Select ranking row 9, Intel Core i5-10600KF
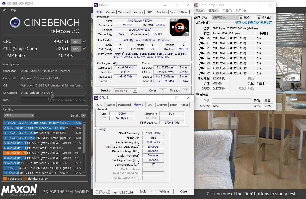Viewport: 306px width, 199px height. point(42,163)
